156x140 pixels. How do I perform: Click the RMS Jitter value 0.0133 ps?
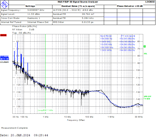tap(87, 22)
